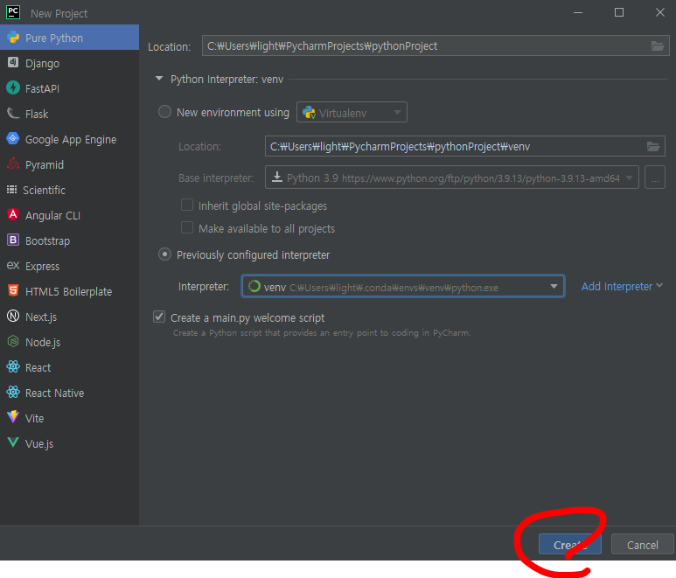Click the welcome script description text
This screenshot has height=578, width=676.
click(x=322, y=333)
